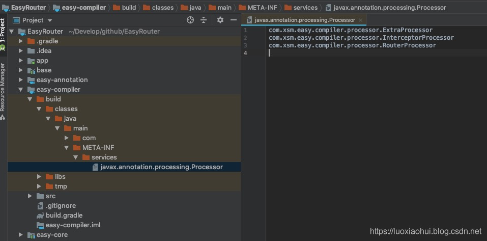487x241 pixels.
Task: Select the .idea folder icon
Action: (31, 50)
